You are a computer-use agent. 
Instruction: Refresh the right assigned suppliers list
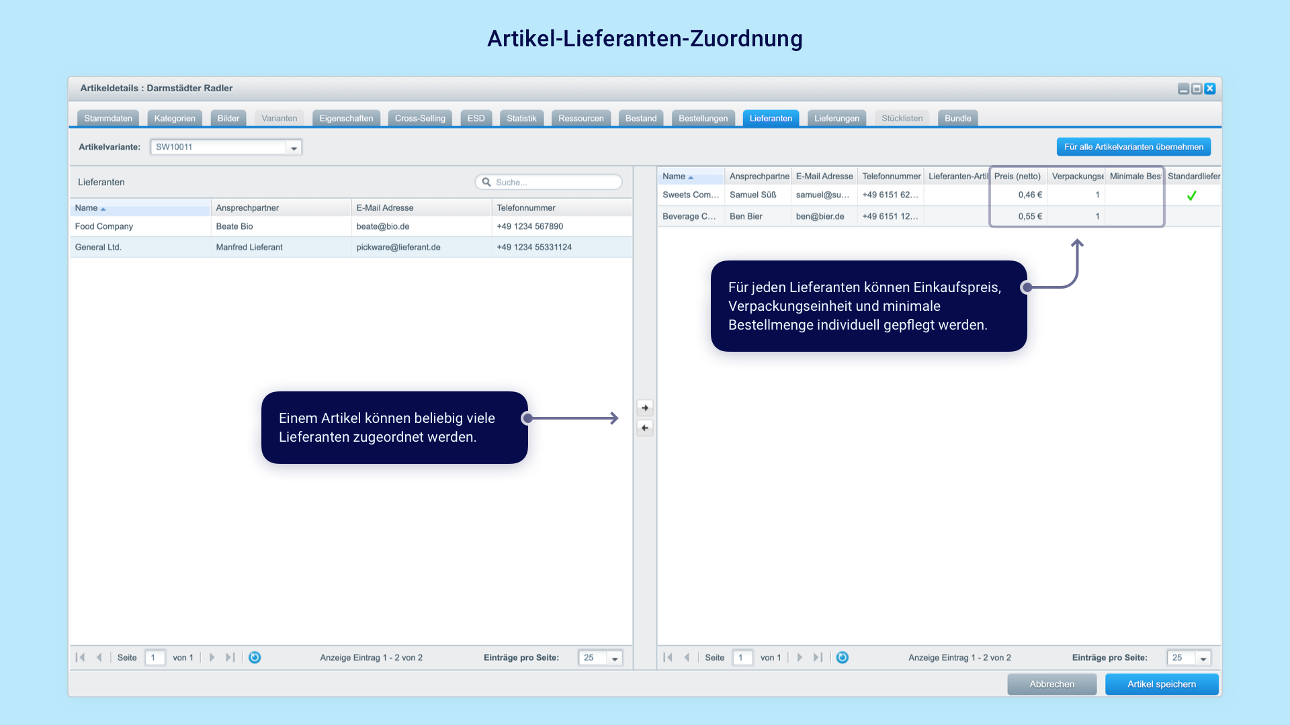(843, 658)
